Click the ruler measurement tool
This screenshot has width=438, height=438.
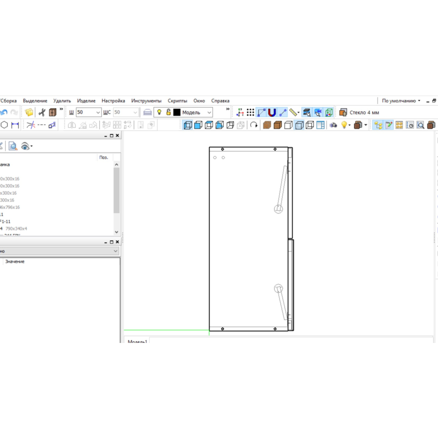pos(294,112)
